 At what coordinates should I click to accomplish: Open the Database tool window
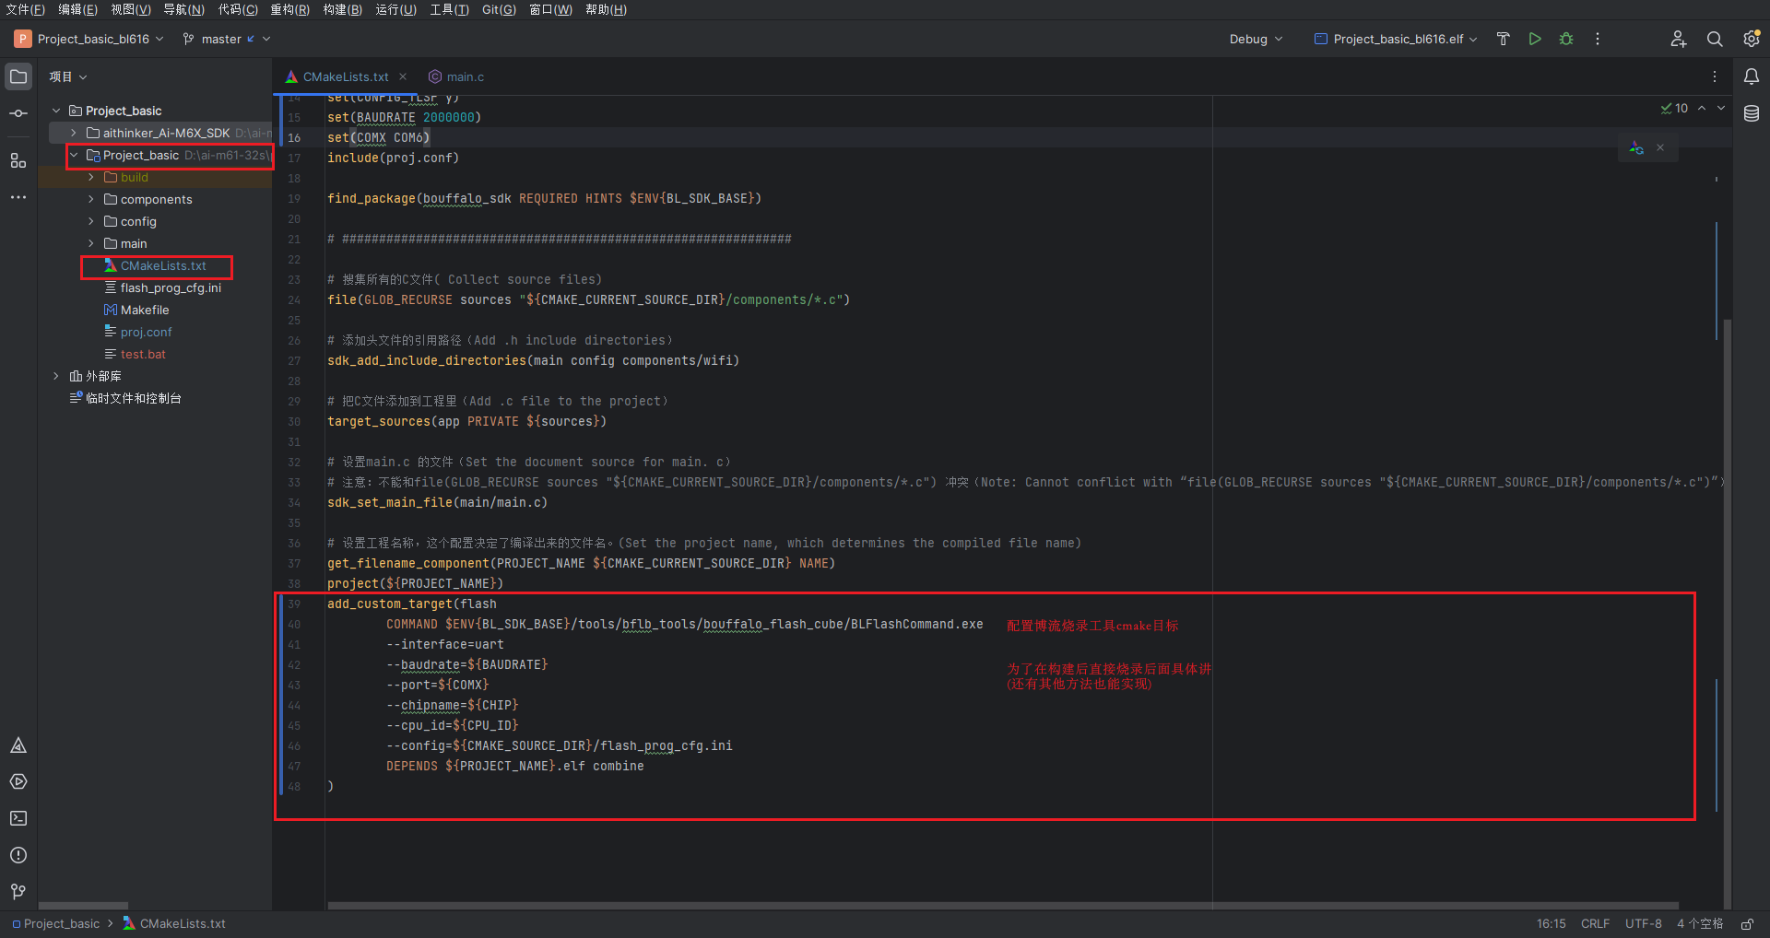coord(1752,113)
